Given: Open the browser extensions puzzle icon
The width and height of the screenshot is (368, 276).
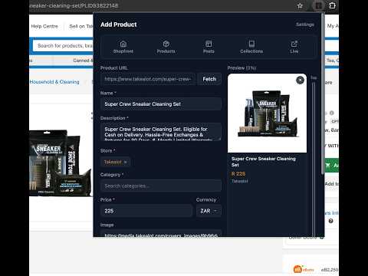Looking at the screenshot, I should coord(332,5).
